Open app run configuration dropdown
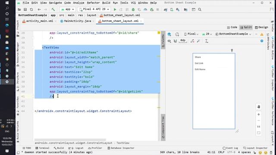Screen dimensions: 276x155 click(68, 9)
